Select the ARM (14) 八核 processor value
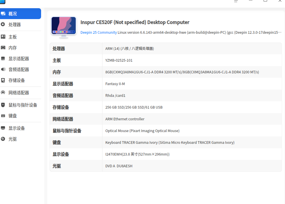The image size is (285, 204). (130, 48)
